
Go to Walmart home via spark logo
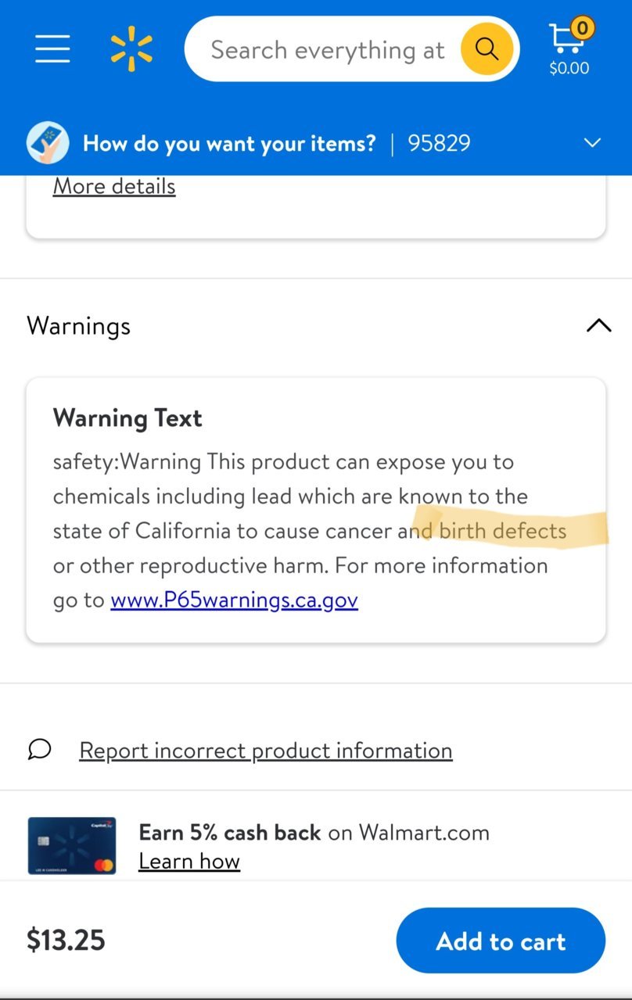131,49
